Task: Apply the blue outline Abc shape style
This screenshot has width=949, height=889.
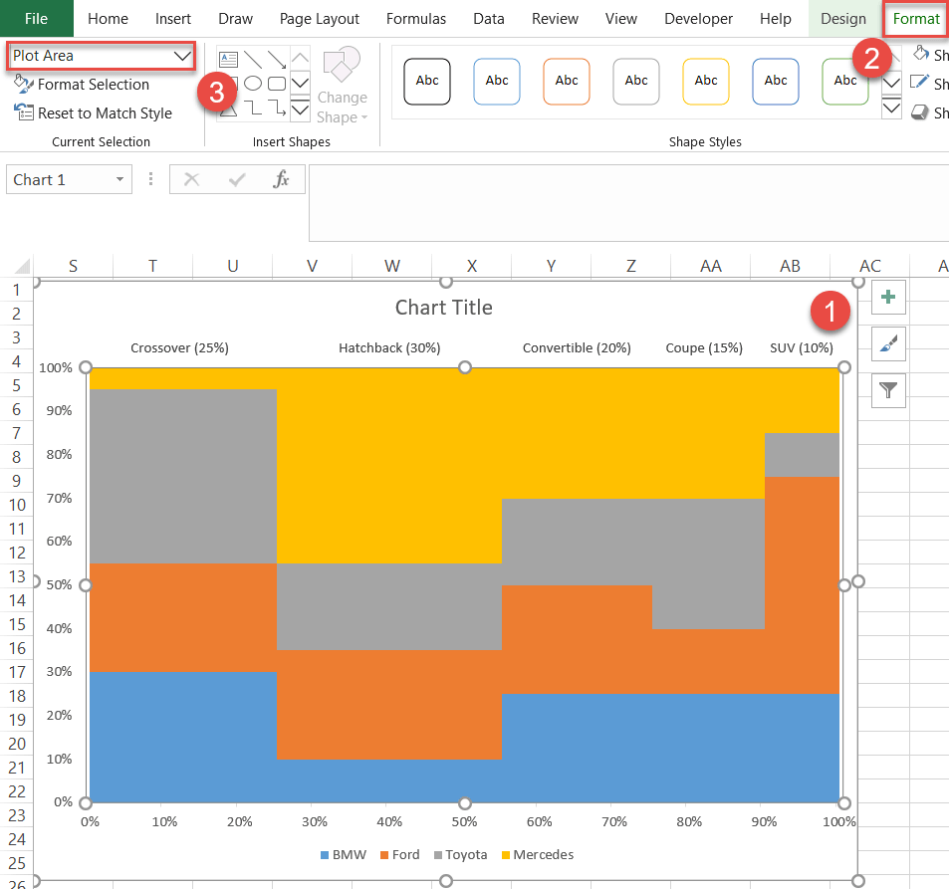Action: click(497, 81)
